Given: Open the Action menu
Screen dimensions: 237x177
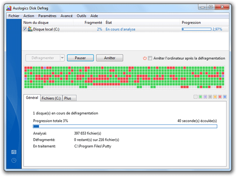Looking at the screenshot, I should (29, 16).
